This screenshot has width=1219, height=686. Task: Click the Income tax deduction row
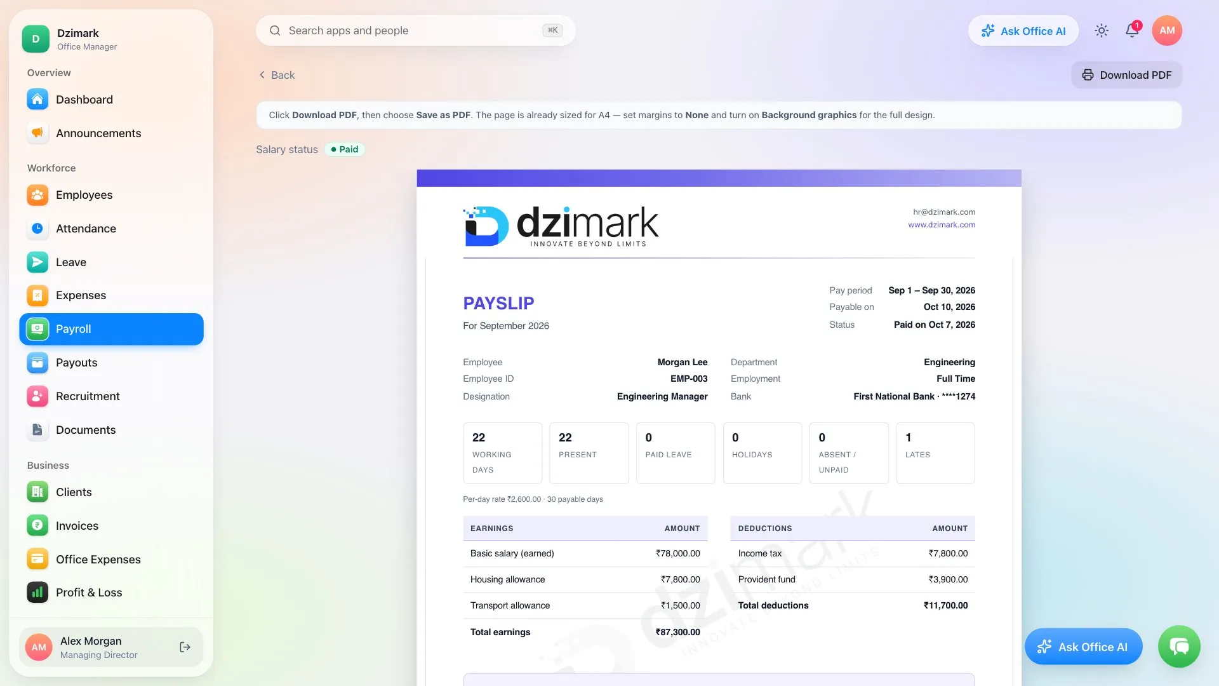click(x=853, y=554)
